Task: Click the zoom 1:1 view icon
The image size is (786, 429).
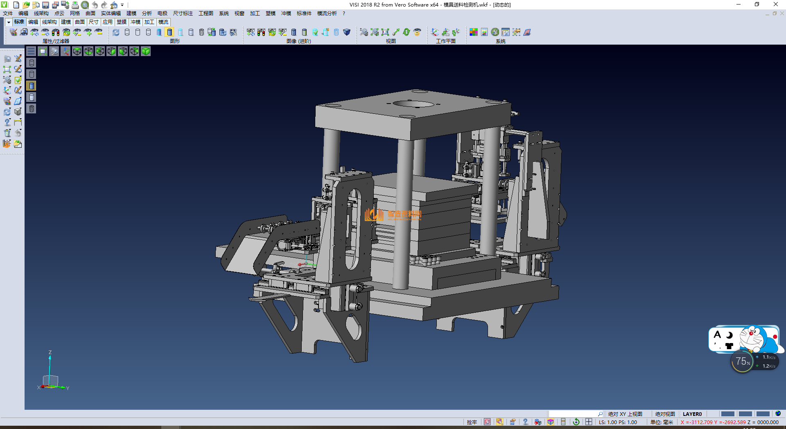Action: 385,32
